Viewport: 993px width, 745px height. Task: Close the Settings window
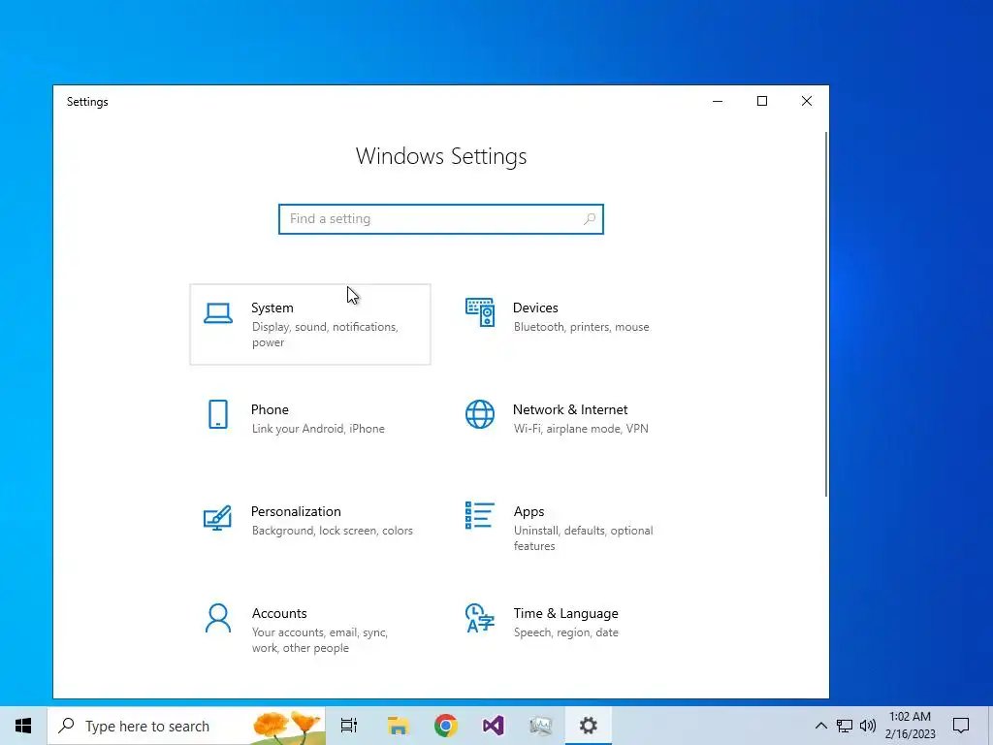[806, 101]
